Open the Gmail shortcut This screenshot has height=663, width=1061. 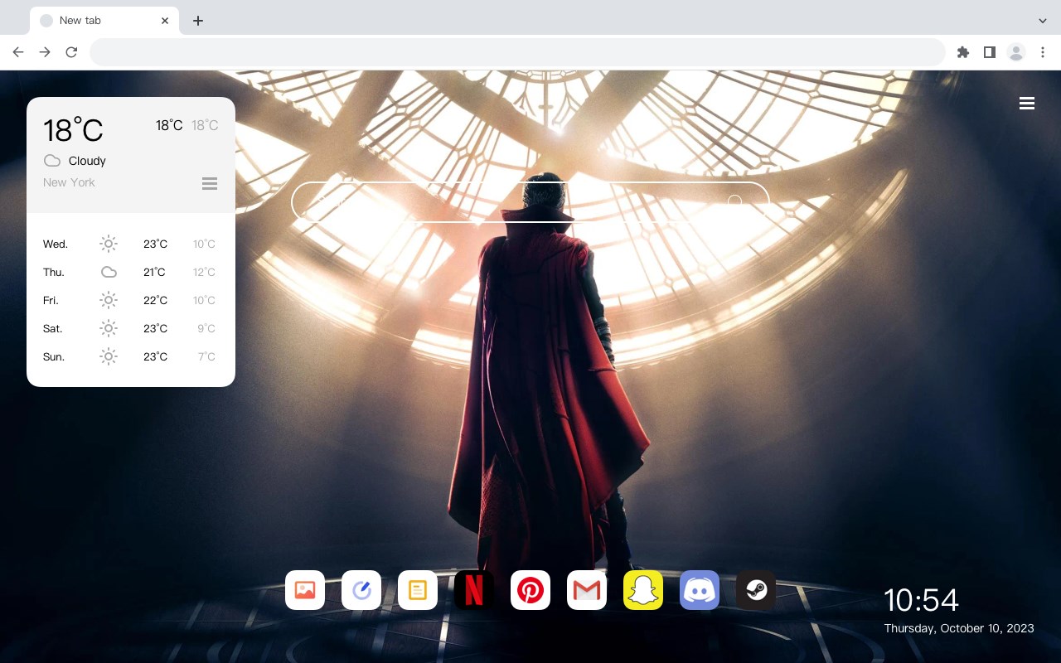(x=587, y=590)
